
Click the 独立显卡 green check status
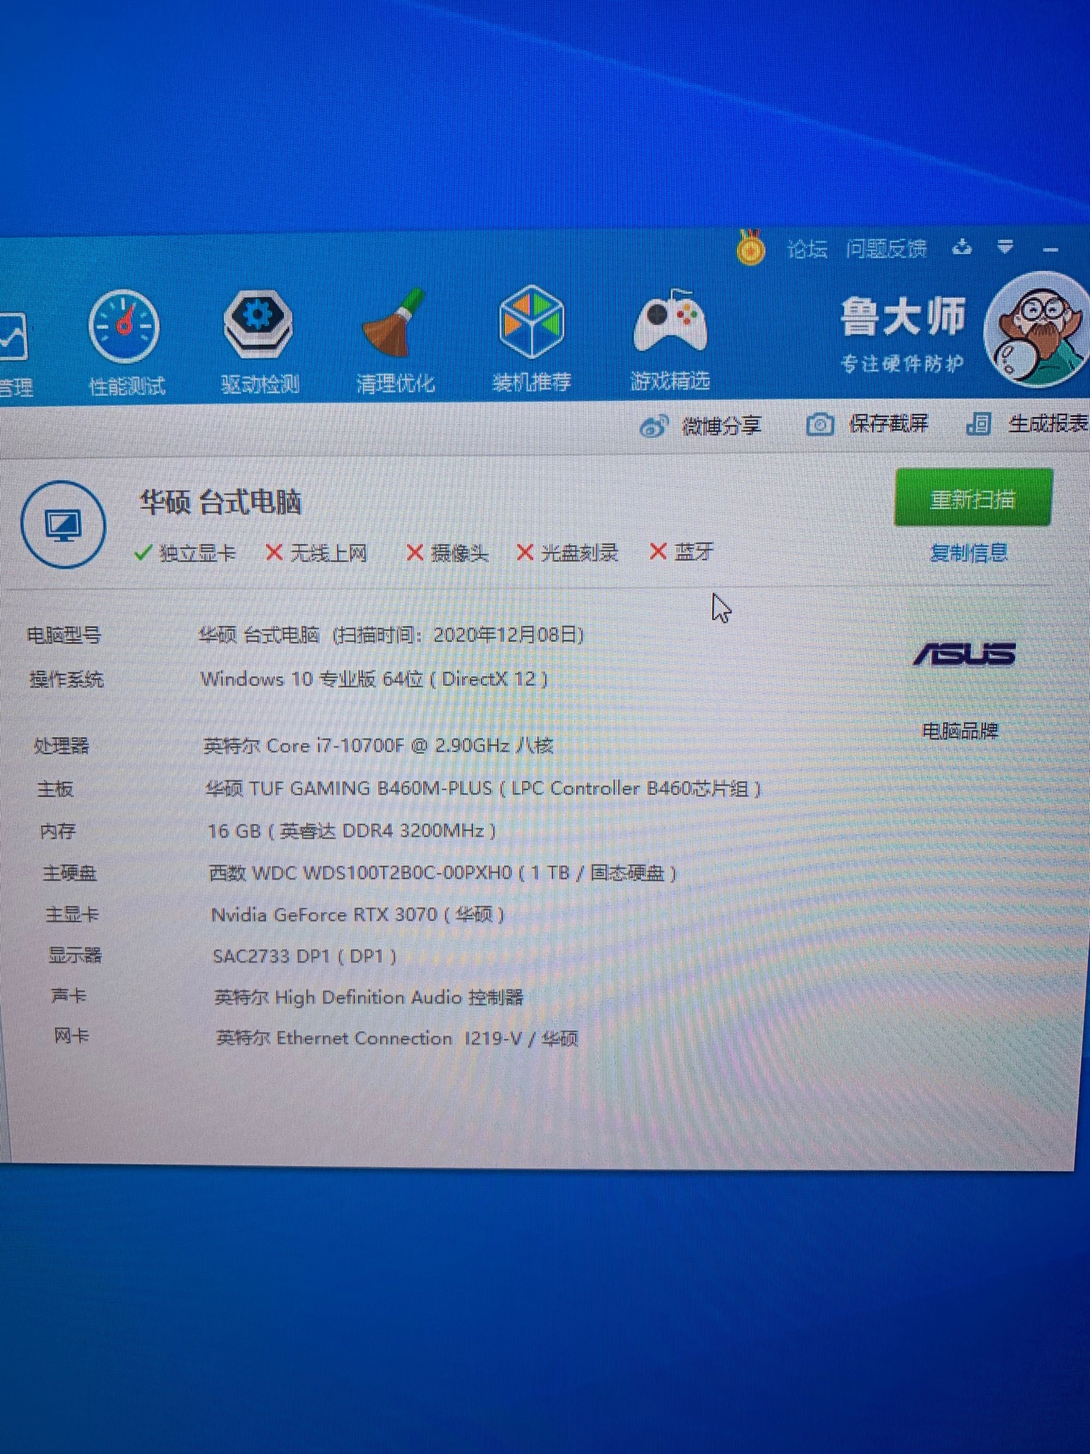point(185,553)
